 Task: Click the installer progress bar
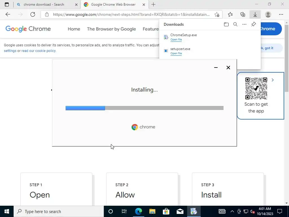144,108
